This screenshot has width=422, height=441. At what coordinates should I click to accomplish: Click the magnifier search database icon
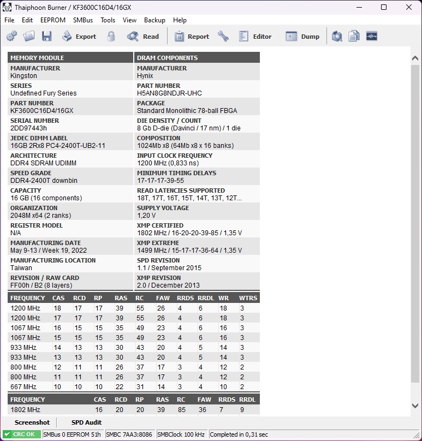pos(337,36)
